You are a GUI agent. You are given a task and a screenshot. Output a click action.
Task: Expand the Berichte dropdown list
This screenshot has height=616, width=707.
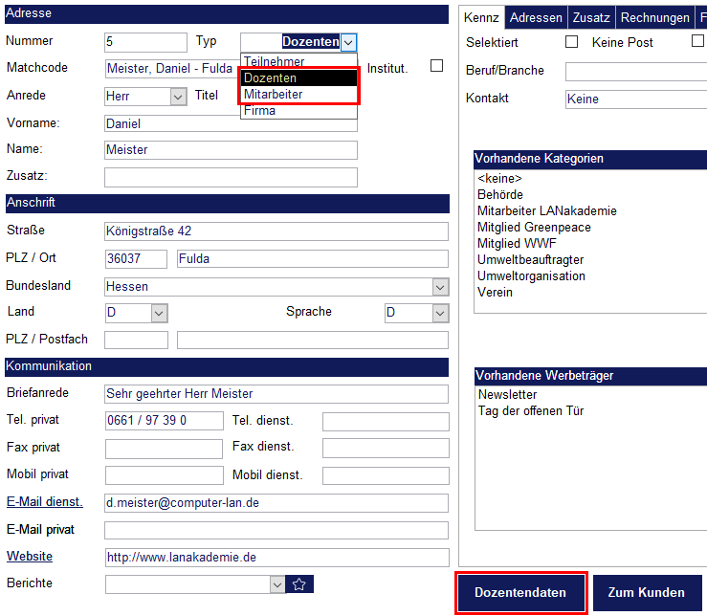click(277, 584)
